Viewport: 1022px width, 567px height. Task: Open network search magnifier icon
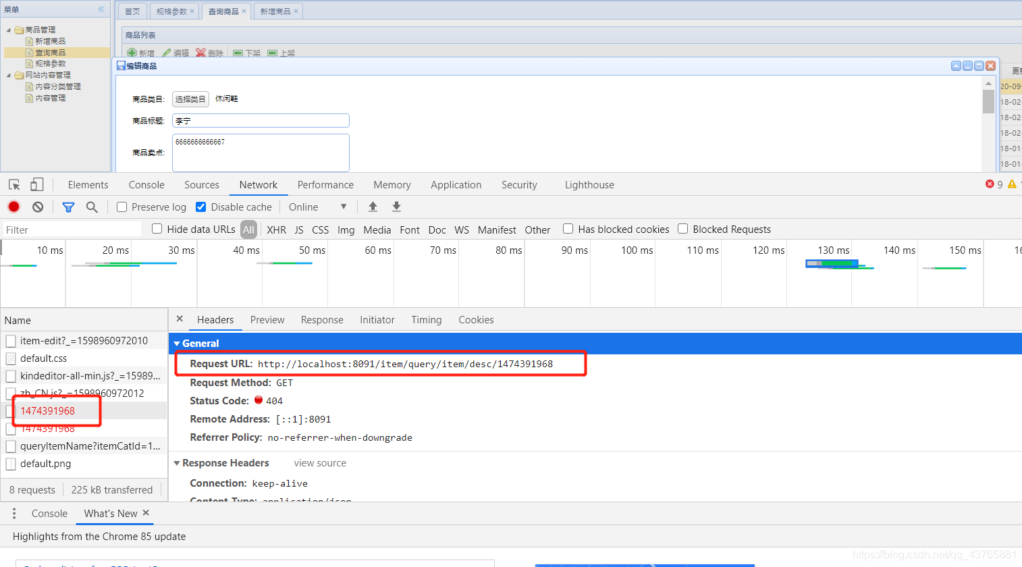tap(92, 207)
